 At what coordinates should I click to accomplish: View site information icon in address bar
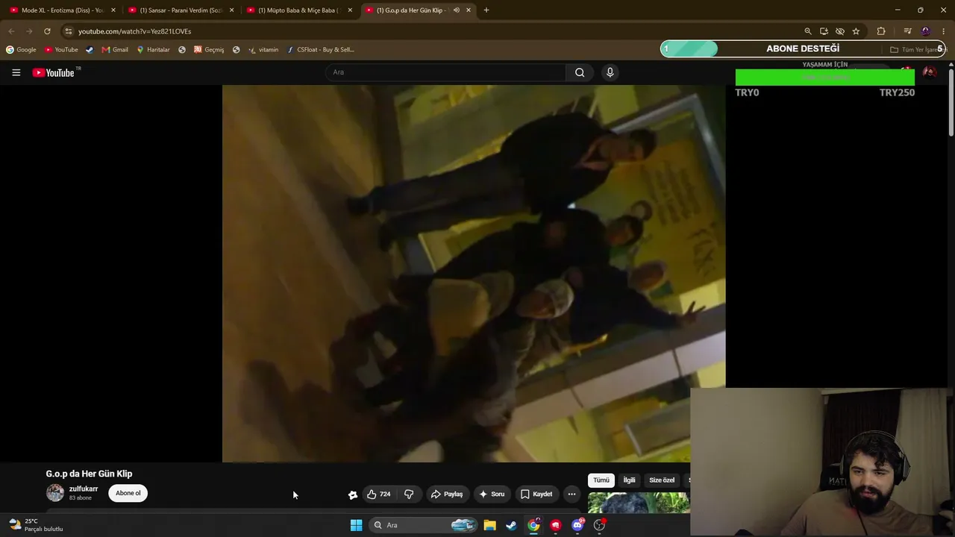coord(69,31)
